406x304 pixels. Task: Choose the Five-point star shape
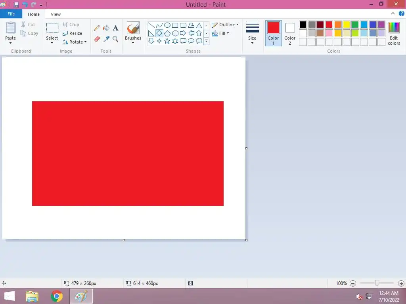[x=167, y=41]
